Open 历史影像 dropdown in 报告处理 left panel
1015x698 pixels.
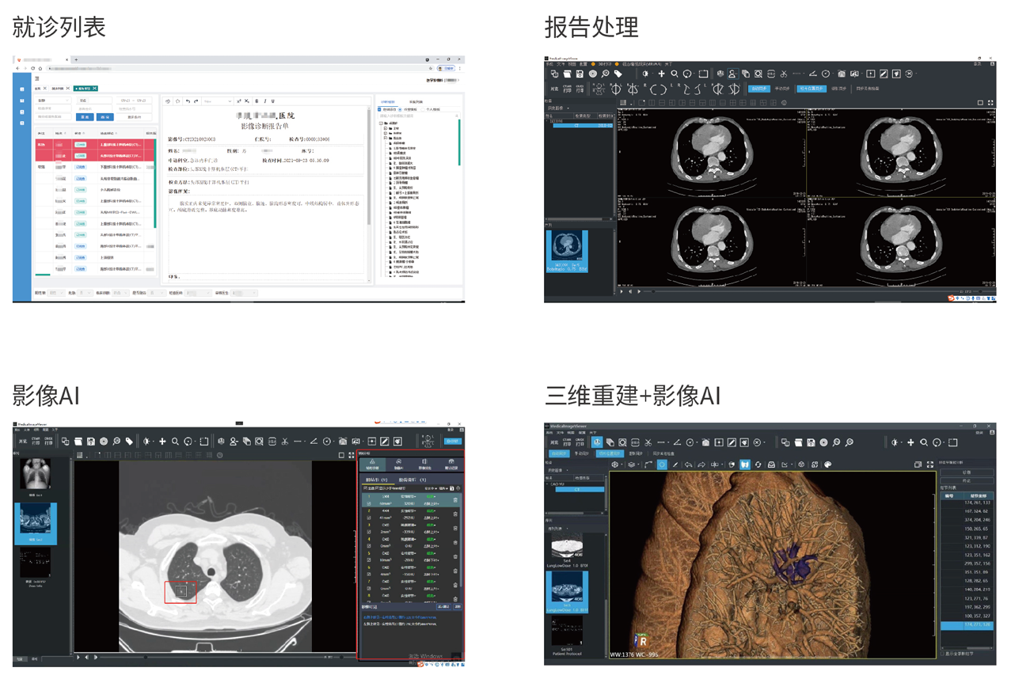click(x=560, y=108)
